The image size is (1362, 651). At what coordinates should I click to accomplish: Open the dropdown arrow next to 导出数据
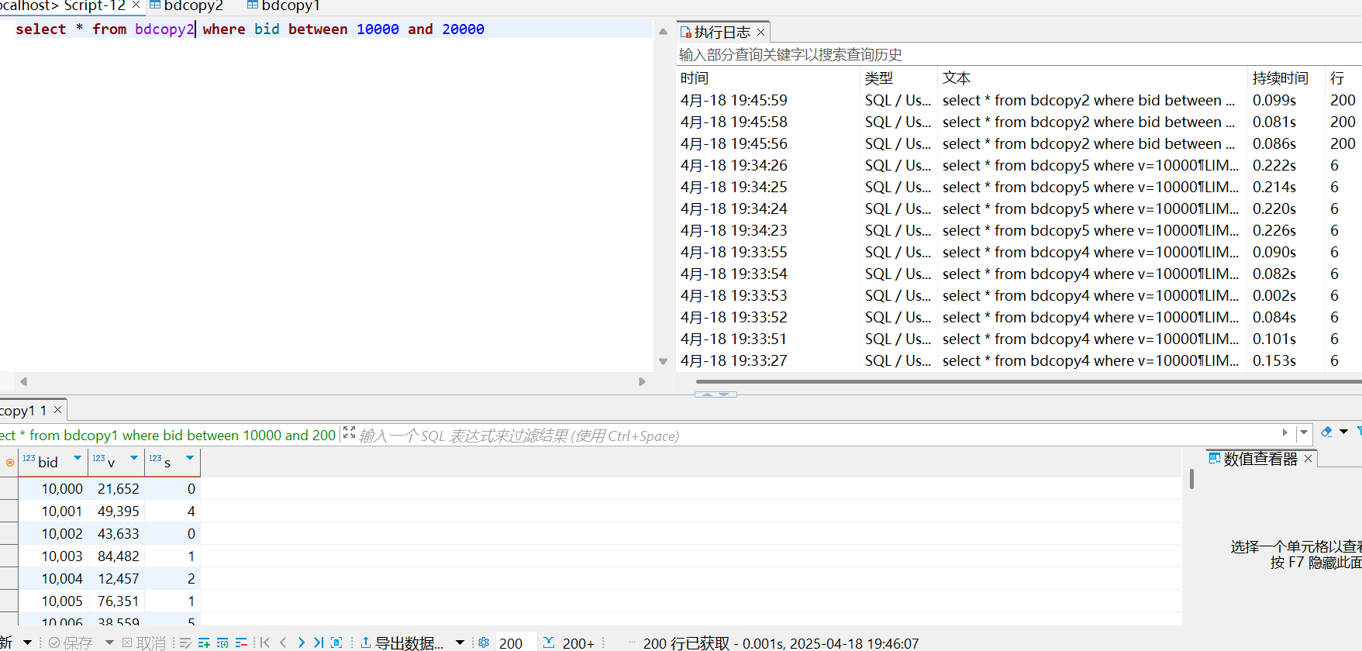pyautogui.click(x=460, y=642)
